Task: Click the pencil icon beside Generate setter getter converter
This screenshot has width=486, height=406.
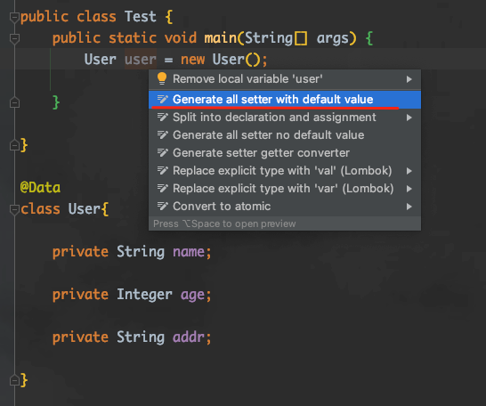Action: click(x=162, y=153)
